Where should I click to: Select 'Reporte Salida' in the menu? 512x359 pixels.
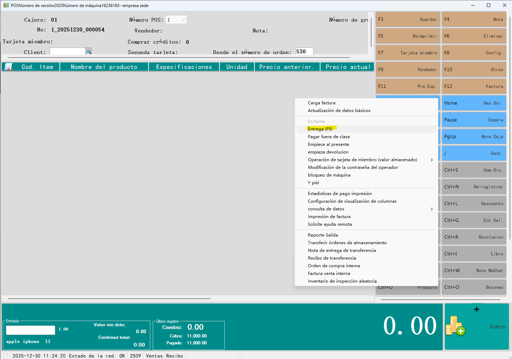(323, 235)
